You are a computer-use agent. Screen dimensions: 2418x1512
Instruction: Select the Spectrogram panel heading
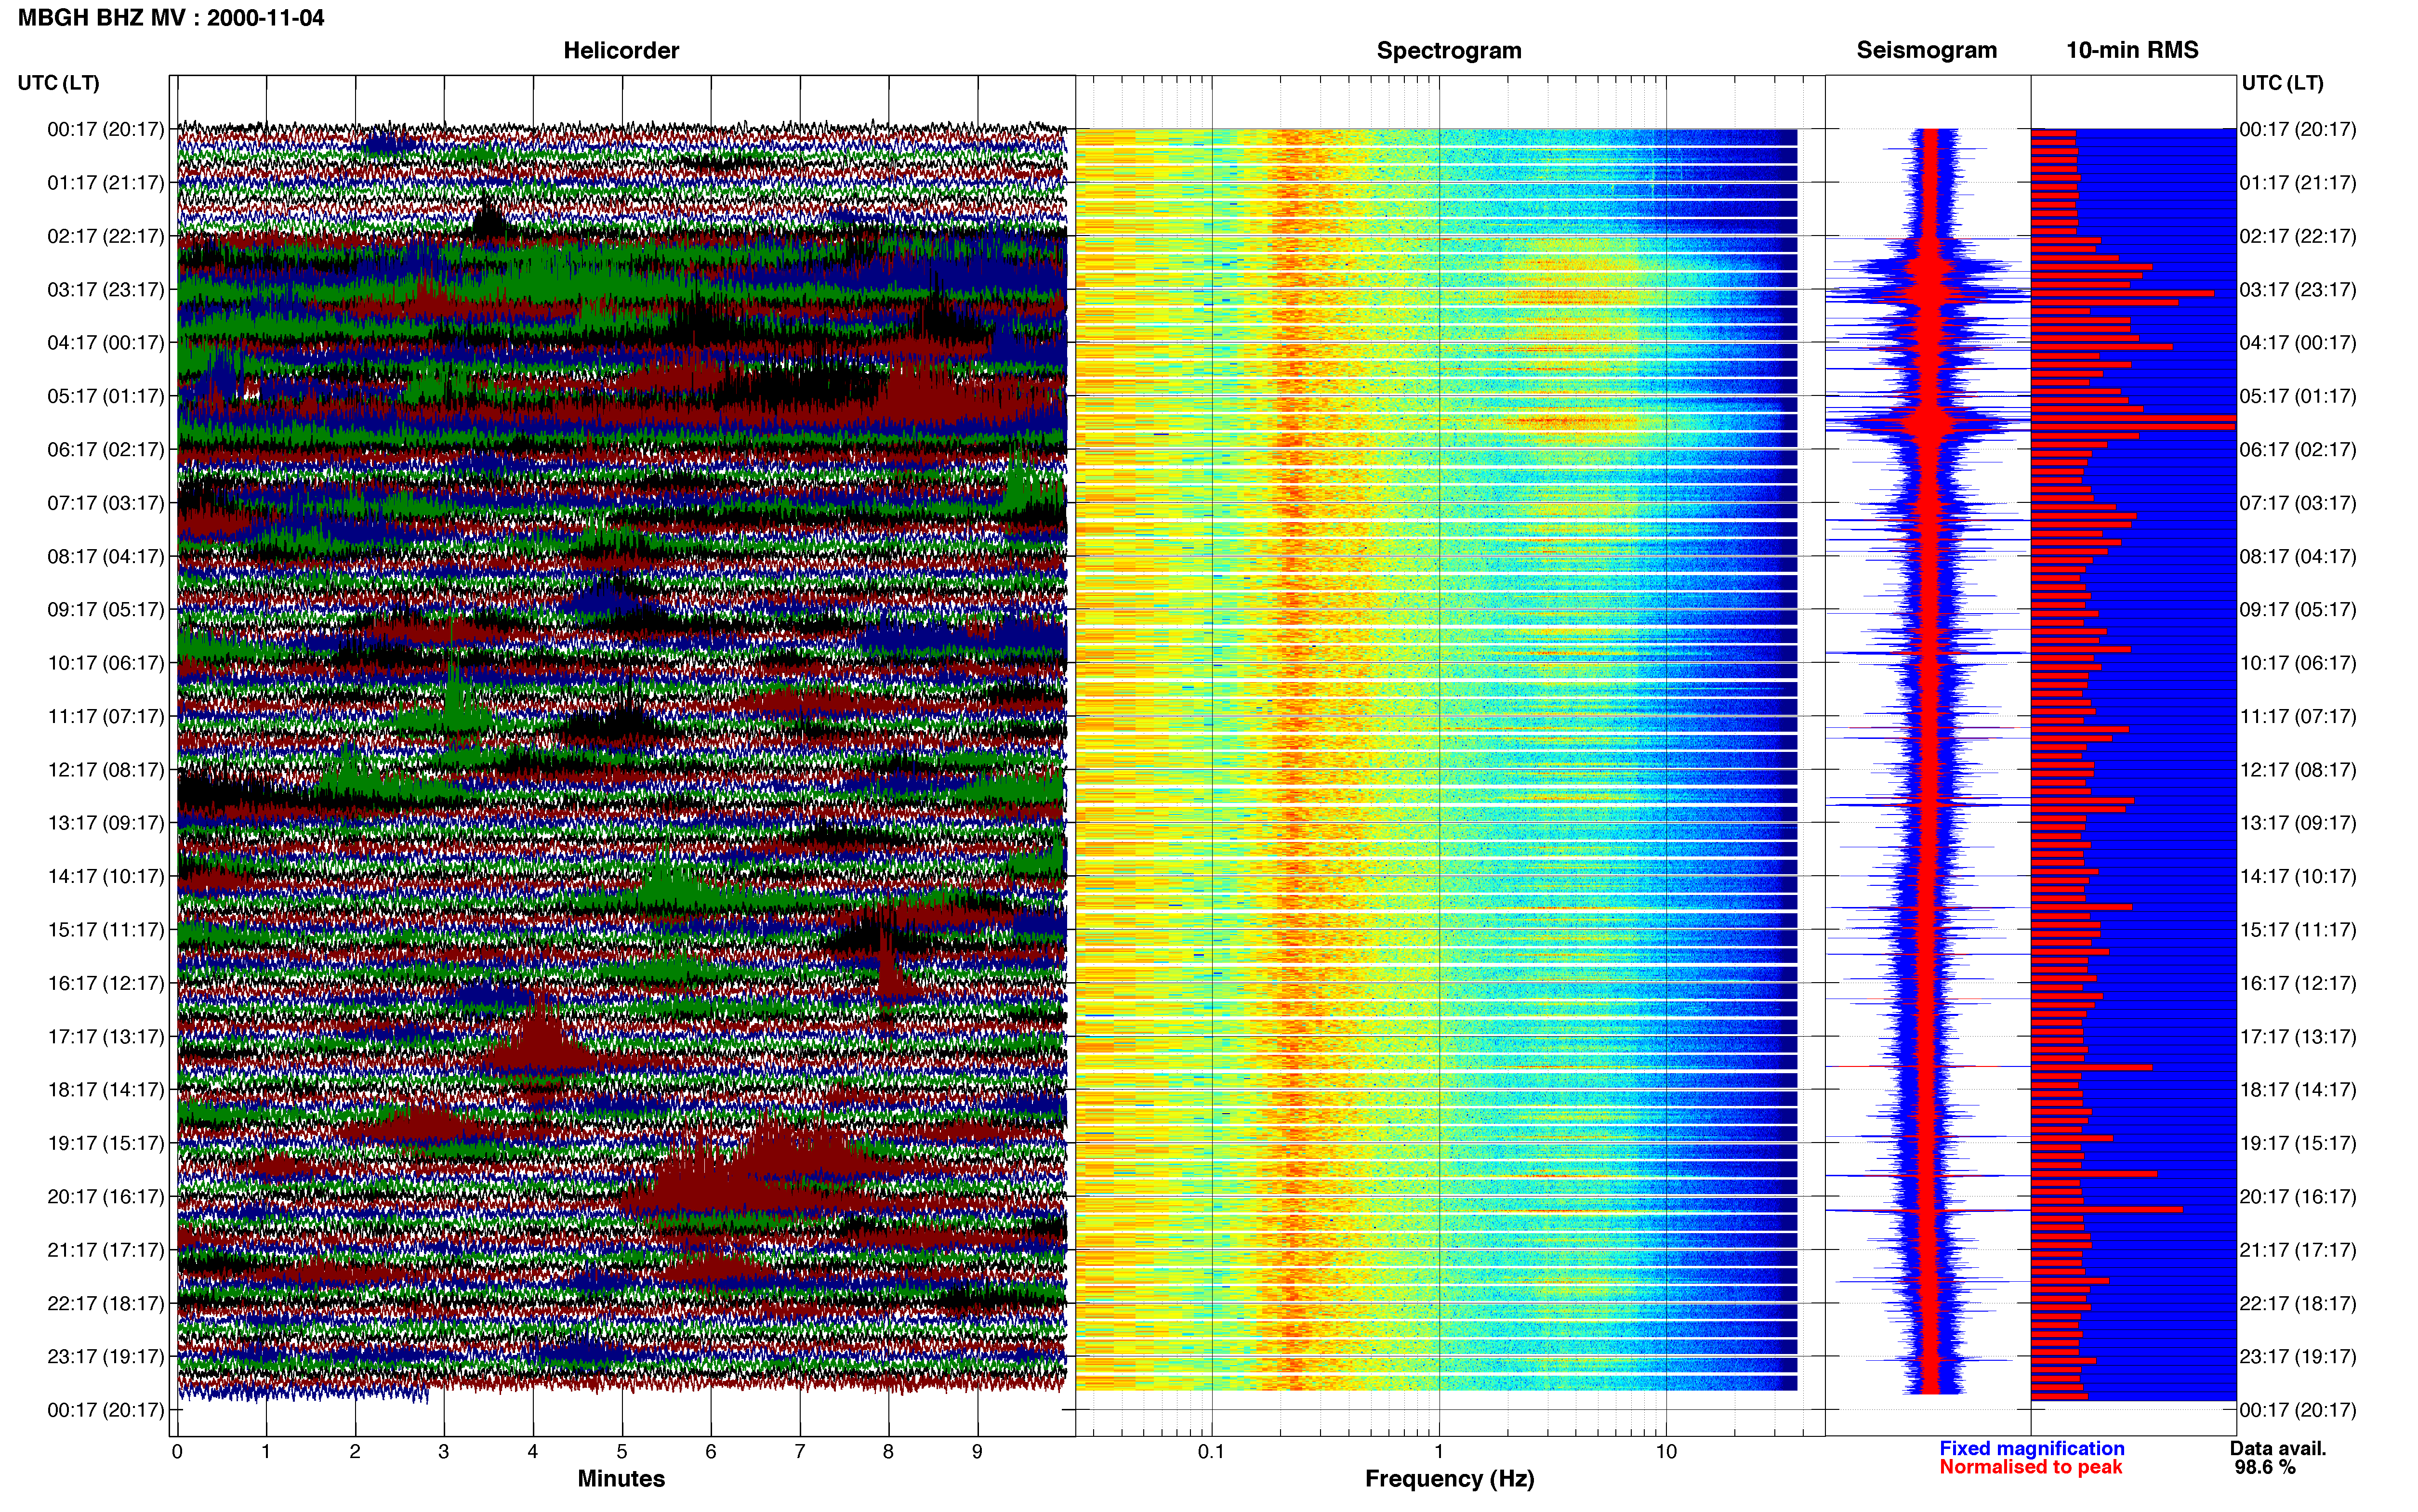[1449, 50]
